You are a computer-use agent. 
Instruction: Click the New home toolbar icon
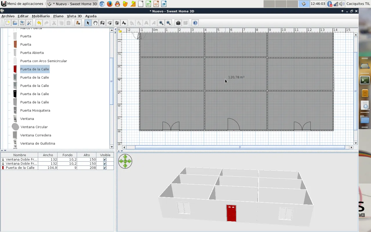coord(8,23)
